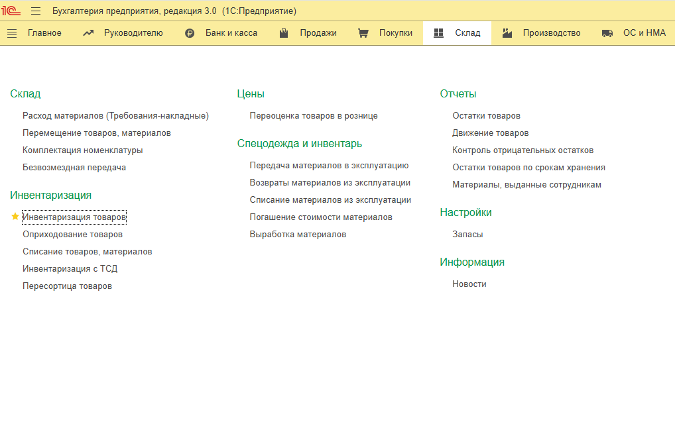Open the Остатки товаров report
675x438 pixels.
[486, 116]
